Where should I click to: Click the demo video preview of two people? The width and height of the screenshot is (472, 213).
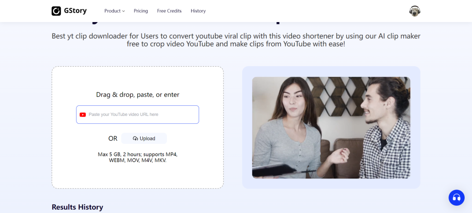(x=331, y=128)
